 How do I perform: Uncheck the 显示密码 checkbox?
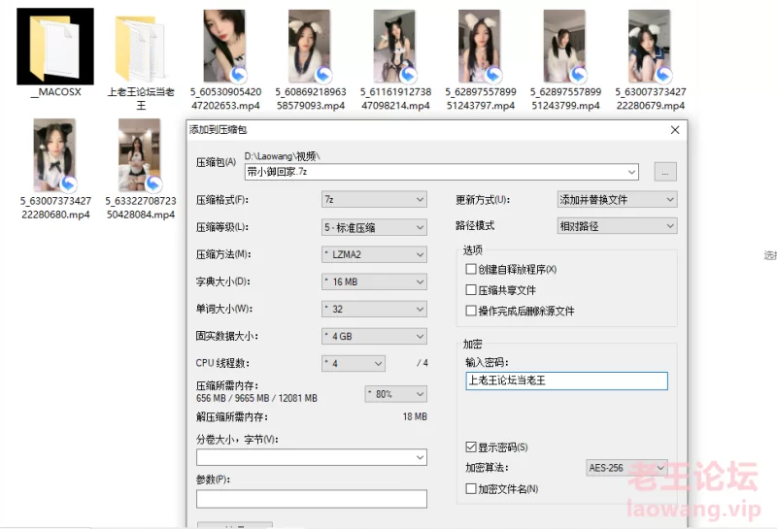tap(471, 447)
